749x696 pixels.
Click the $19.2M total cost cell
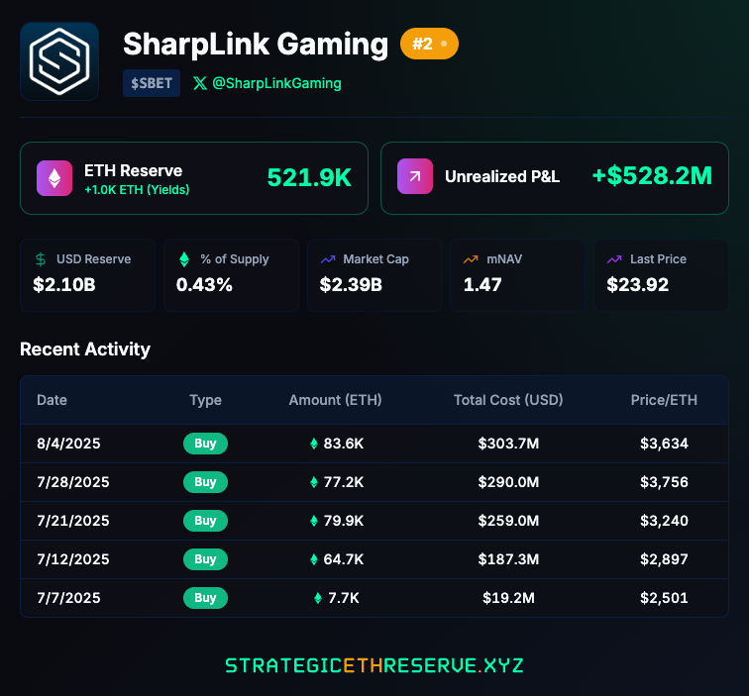[x=508, y=598]
